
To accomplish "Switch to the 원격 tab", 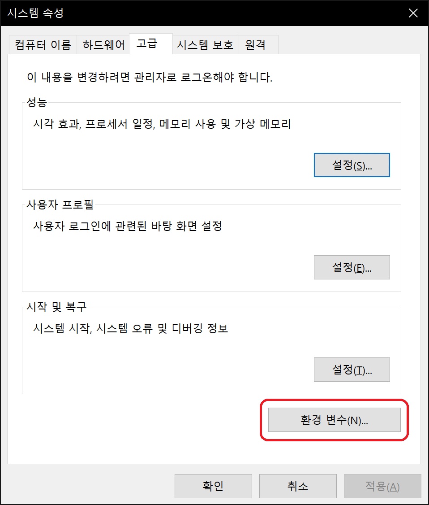I will tap(258, 45).
